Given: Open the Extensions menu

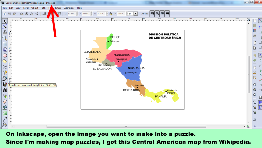Looking at the screenshot, I should point(69,8).
